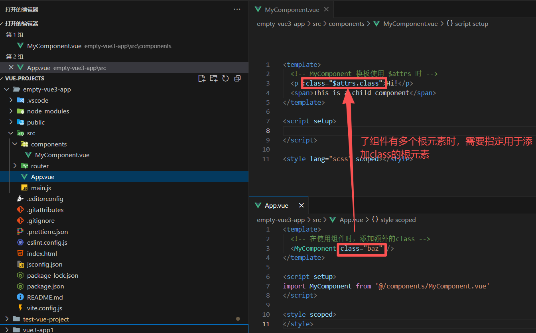Click the New File icon in VUE-PROJECTS header
Screen dimensions: 536x333
202,78
